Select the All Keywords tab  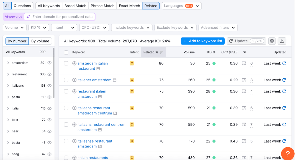(49, 6)
